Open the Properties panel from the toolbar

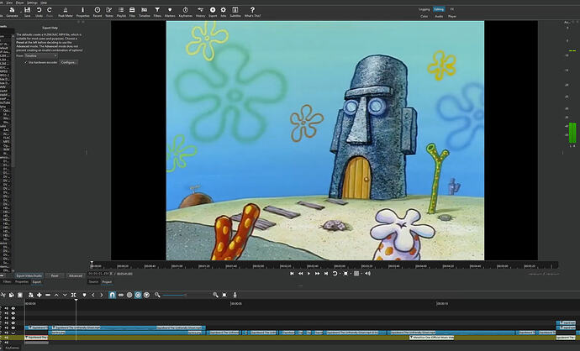82,10
